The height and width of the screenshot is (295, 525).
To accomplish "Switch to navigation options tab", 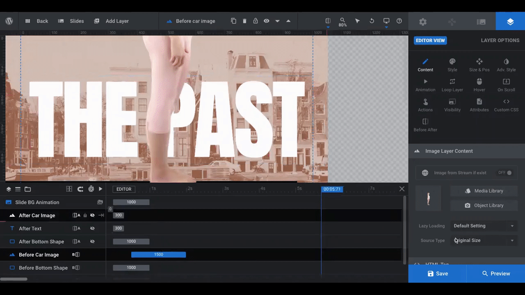I will coord(452,22).
